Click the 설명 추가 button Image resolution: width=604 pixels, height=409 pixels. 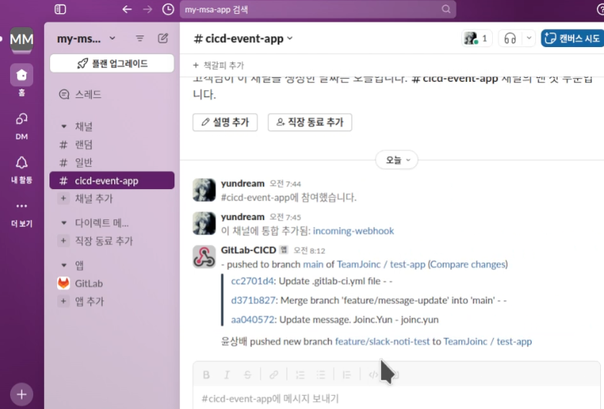point(225,122)
